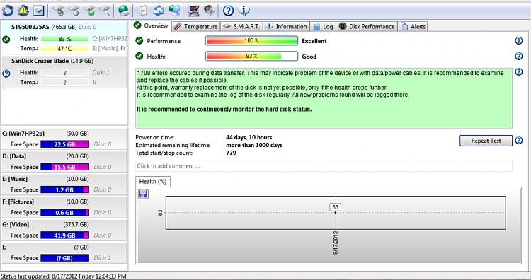
Task: Click the disk with green checkmark toolbar icon
Action: 90,11
